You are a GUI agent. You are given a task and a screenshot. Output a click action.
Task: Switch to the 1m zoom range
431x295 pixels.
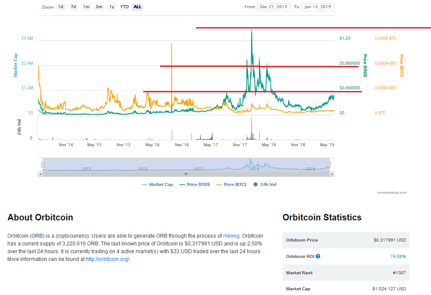coord(86,7)
